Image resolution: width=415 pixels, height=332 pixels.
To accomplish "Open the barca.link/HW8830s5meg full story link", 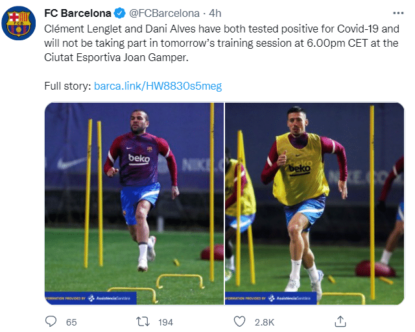I will (158, 86).
